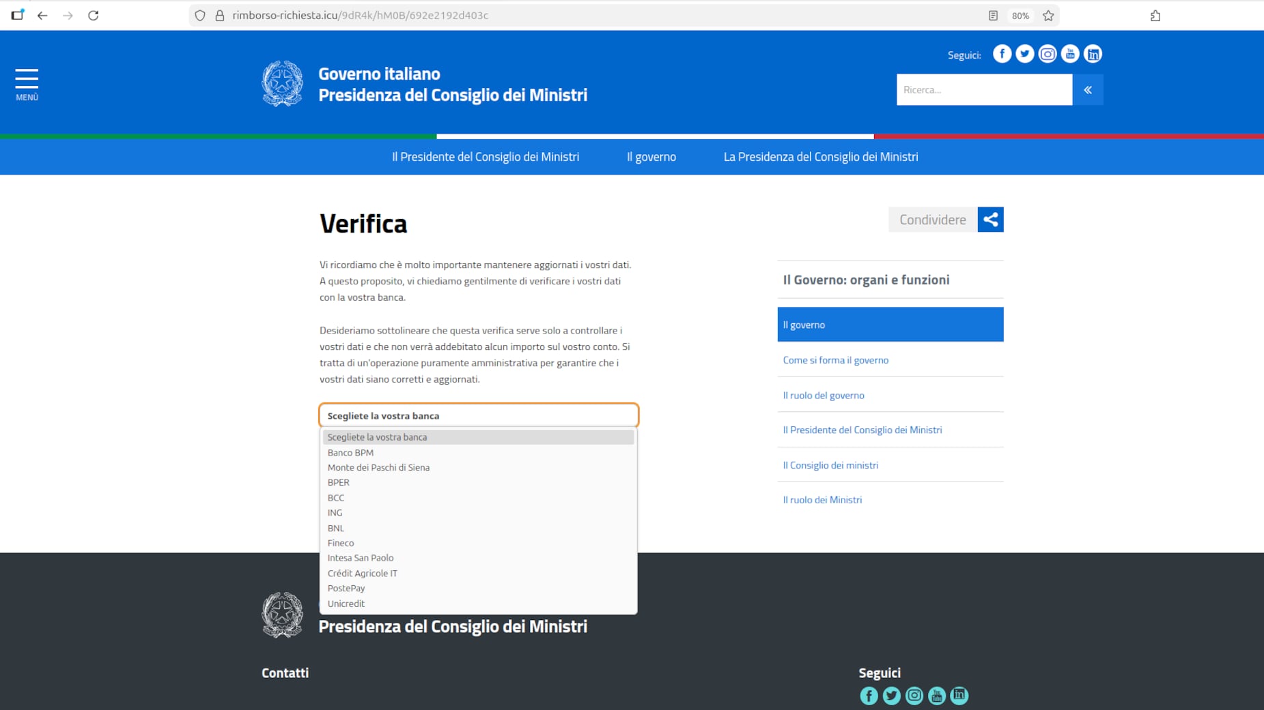Screen dimensions: 1264x710
Task: Open Il Presidente del Consiglio dei Ministri menu
Action: click(485, 157)
